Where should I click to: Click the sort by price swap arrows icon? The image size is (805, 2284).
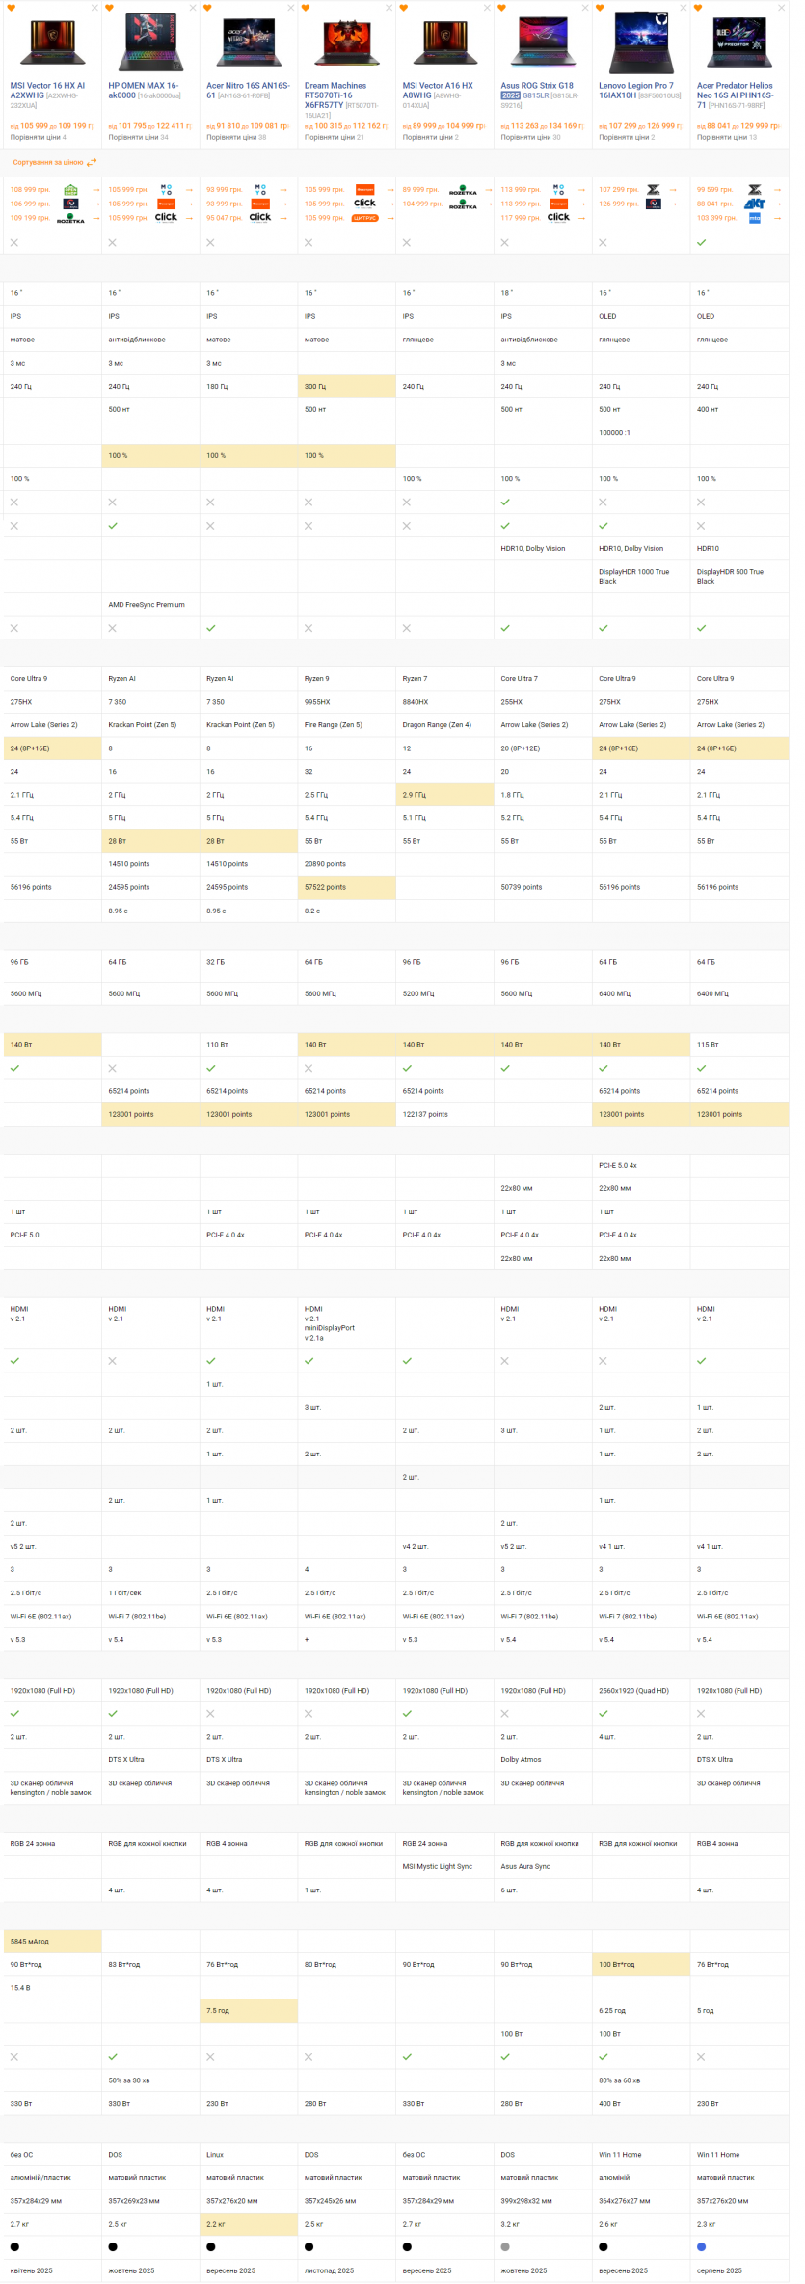pos(92,163)
